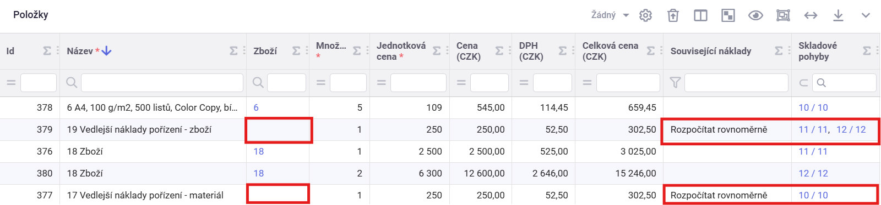Click the sum icon in Množství column
This screenshot has height=205, width=881.
pyautogui.click(x=357, y=51)
